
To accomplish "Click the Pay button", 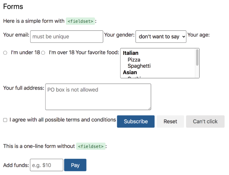I will (75, 165).
